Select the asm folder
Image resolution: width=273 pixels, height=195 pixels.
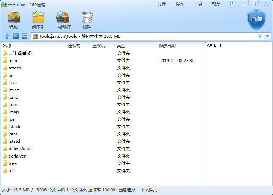[x=103, y=61]
